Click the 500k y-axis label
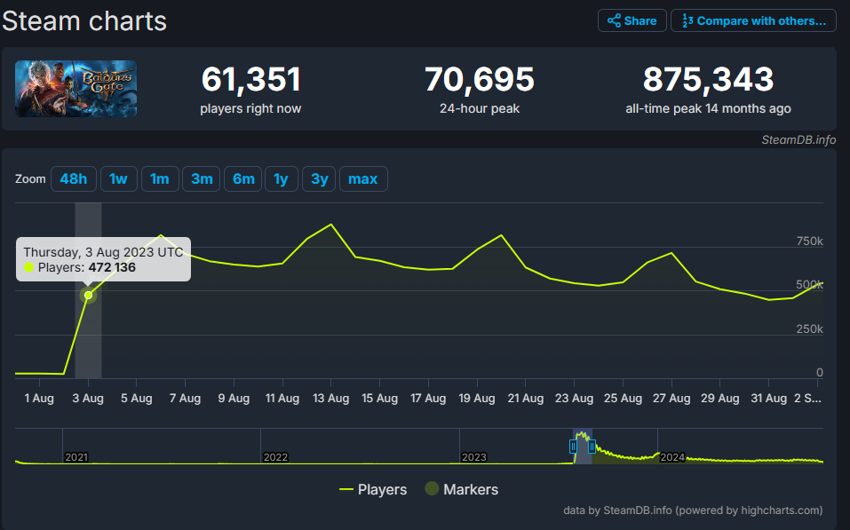This screenshot has width=850, height=530. [x=809, y=284]
